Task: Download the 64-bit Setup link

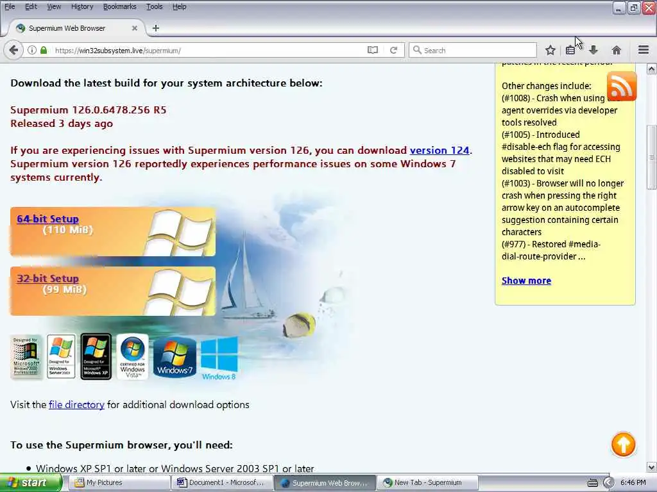Action: tap(47, 219)
